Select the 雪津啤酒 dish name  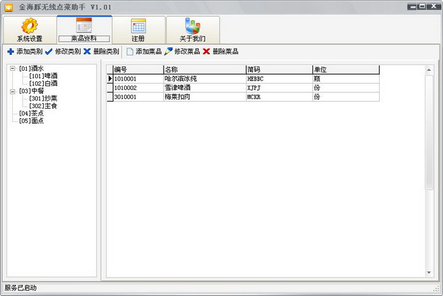(x=205, y=88)
